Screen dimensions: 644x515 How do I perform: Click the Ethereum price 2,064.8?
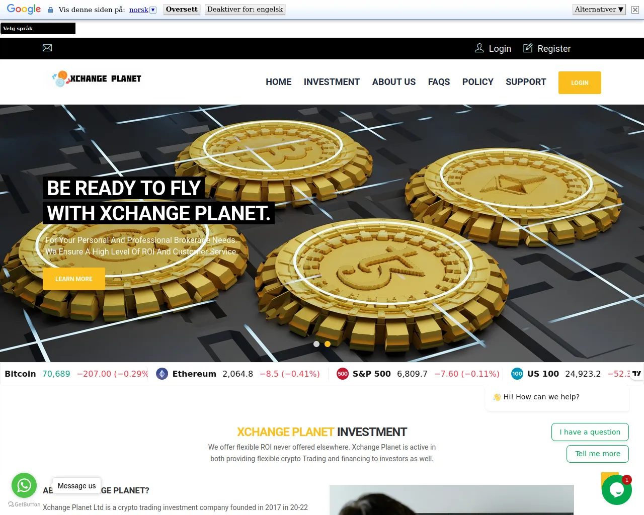click(x=237, y=374)
